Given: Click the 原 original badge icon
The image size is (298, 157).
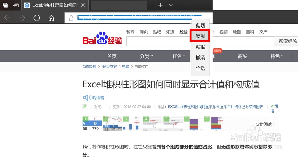Looking at the screenshot, I should coord(85,106).
